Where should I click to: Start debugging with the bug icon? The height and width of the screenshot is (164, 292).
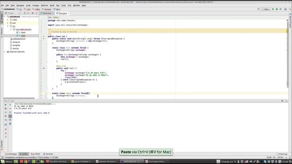(277, 9)
